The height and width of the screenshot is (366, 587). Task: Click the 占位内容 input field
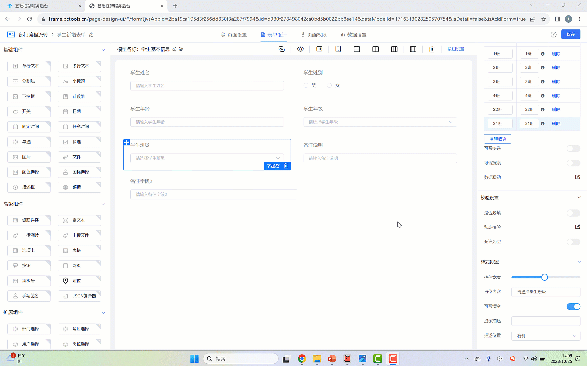pyautogui.click(x=546, y=292)
